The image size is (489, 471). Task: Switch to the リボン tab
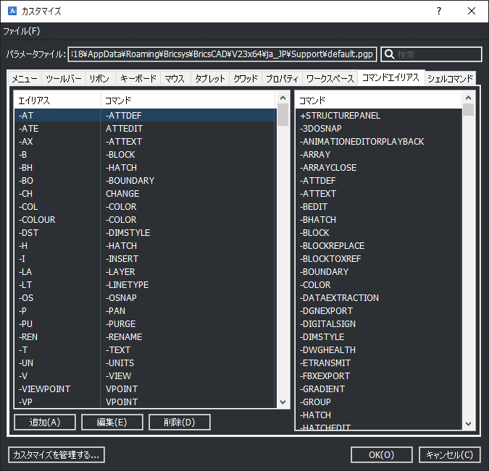99,78
